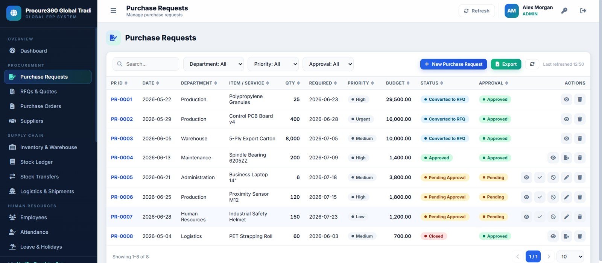Viewport: 602px width, 263px height.
Task: Open the PR-0001 link
Action: click(122, 100)
